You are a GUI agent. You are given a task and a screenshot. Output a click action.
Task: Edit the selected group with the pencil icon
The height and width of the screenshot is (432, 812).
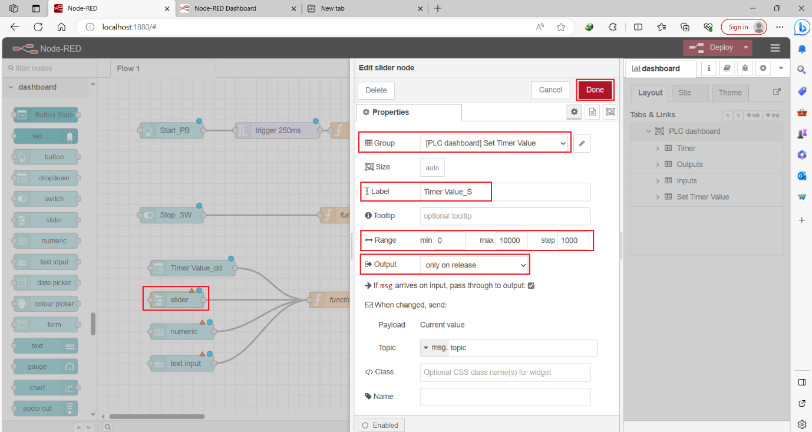(x=582, y=143)
